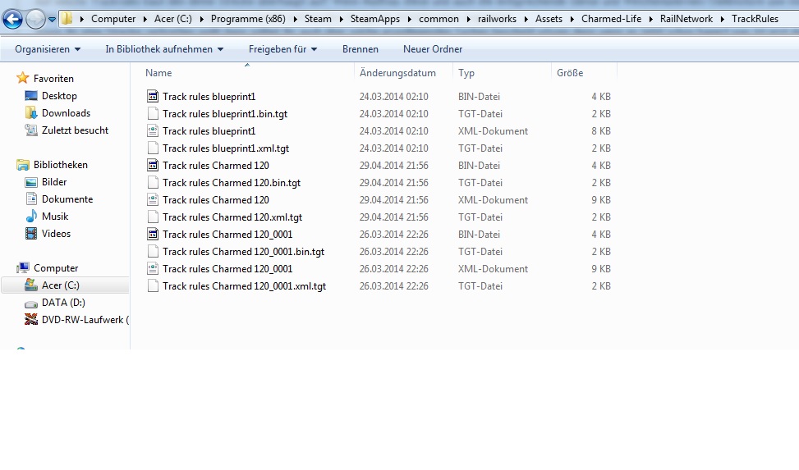Viewport: 799px width, 470px height.
Task: Select the DATA (D:) drive icon
Action: point(31,303)
